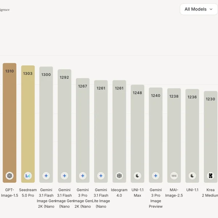The height and width of the screenshot is (218, 218).
Task: Open the All Models dropdown
Action: click(199, 9)
